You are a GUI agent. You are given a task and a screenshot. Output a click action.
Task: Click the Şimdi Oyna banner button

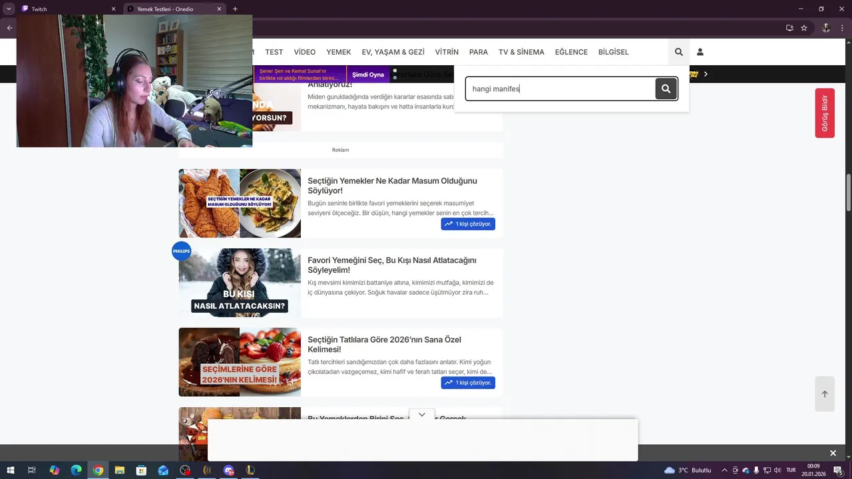click(368, 75)
